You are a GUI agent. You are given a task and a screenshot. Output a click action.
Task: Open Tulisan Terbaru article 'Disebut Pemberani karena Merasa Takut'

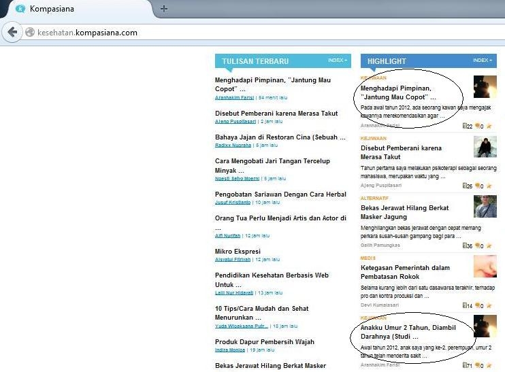click(x=276, y=114)
